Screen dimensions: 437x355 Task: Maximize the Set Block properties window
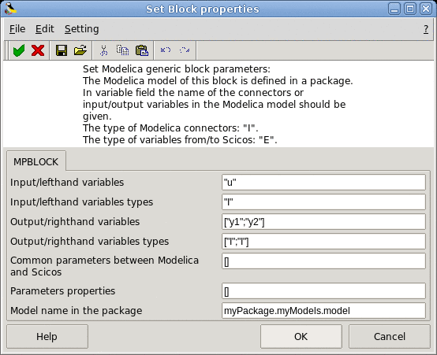click(410, 9)
